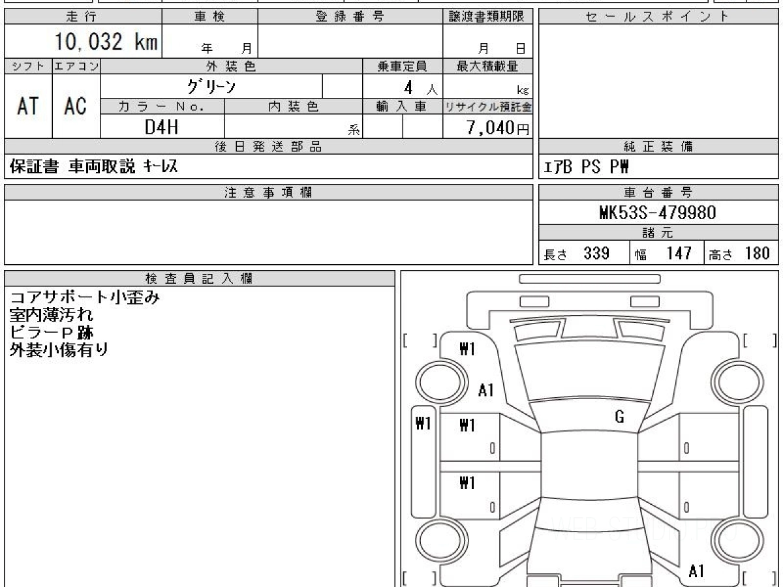783x587 pixels.
Task: Click the A1 mark on front fender
Action: coord(486,390)
